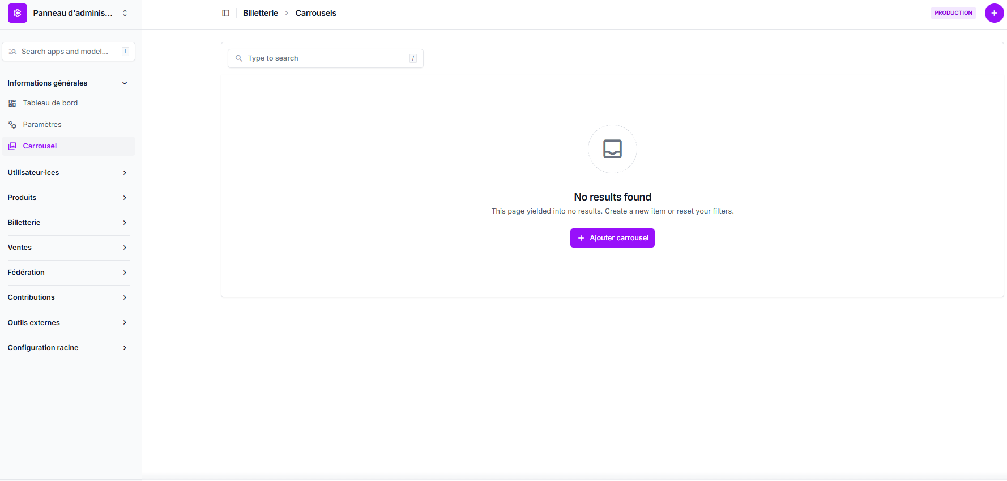Click the purple plus button in header

pyautogui.click(x=994, y=13)
